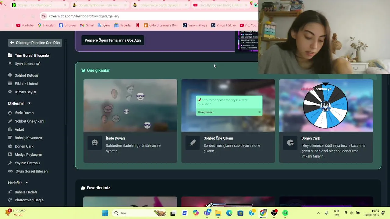
Task: Open OBS Studio from the taskbar
Action: pyautogui.click(x=274, y=213)
